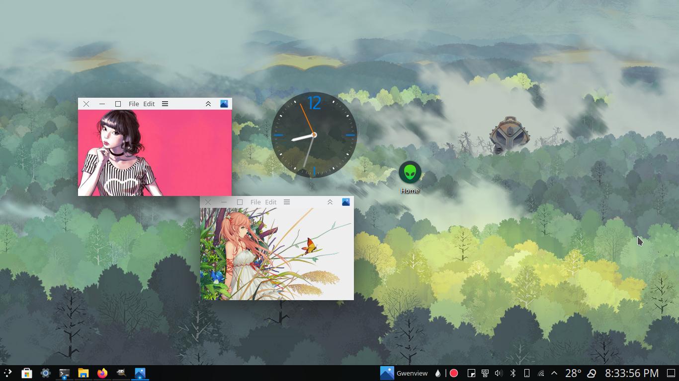Open the sticky notes tray icon

click(471, 373)
